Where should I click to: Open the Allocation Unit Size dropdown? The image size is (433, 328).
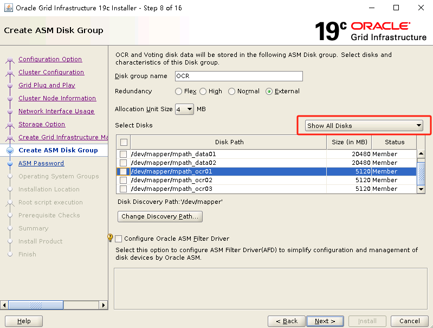pyautogui.click(x=184, y=110)
